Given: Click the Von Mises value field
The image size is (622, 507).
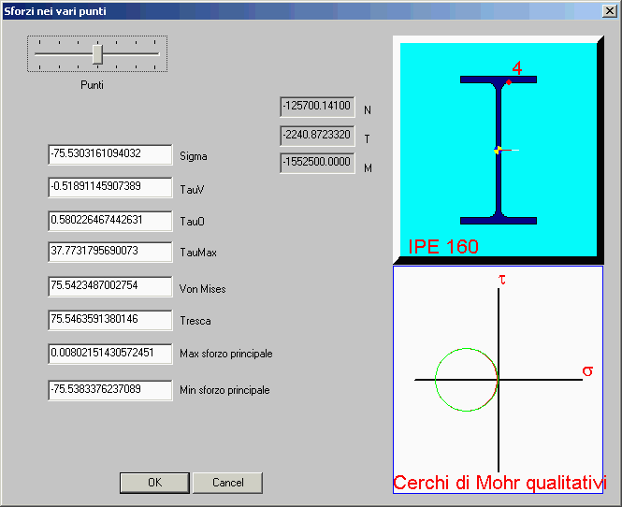Looking at the screenshot, I should (110, 287).
